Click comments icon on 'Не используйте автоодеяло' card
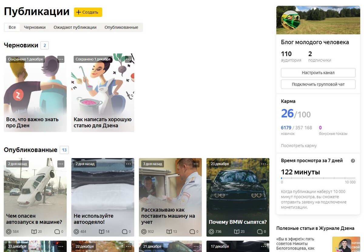The image size is (364, 252). [x=125, y=232]
